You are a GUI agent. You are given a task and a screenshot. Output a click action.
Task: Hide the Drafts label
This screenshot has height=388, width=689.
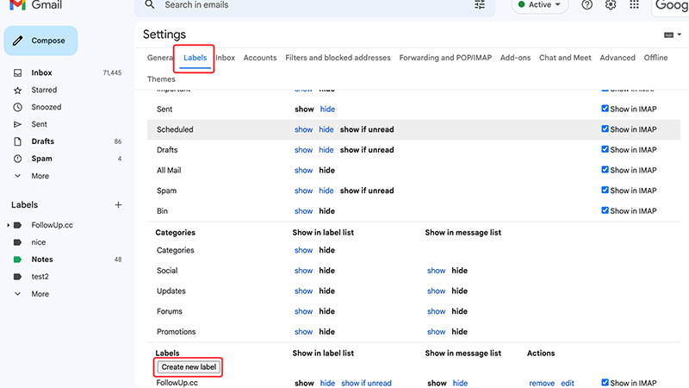tap(326, 149)
